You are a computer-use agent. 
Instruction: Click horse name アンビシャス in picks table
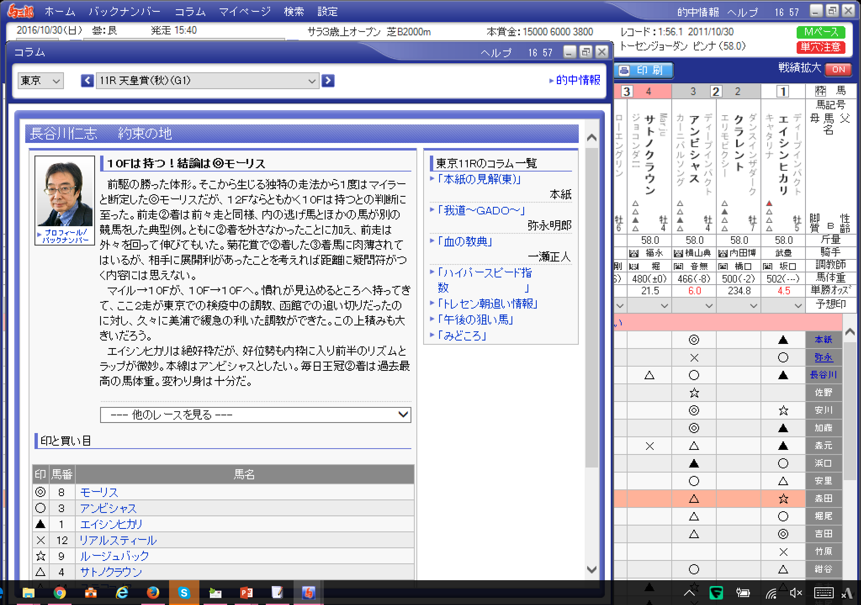[109, 508]
